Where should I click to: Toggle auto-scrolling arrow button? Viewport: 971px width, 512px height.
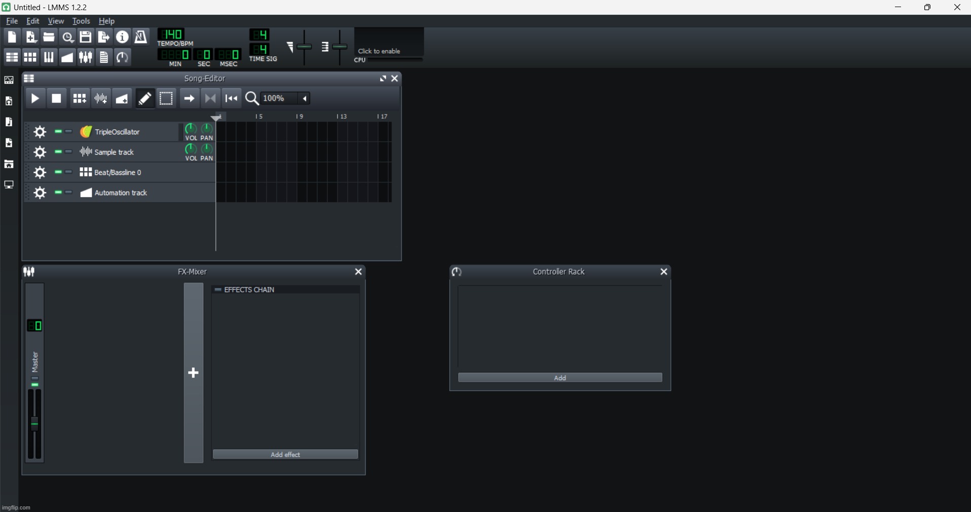point(189,98)
